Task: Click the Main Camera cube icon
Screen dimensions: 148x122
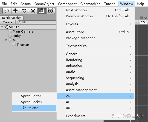Action: [10, 31]
